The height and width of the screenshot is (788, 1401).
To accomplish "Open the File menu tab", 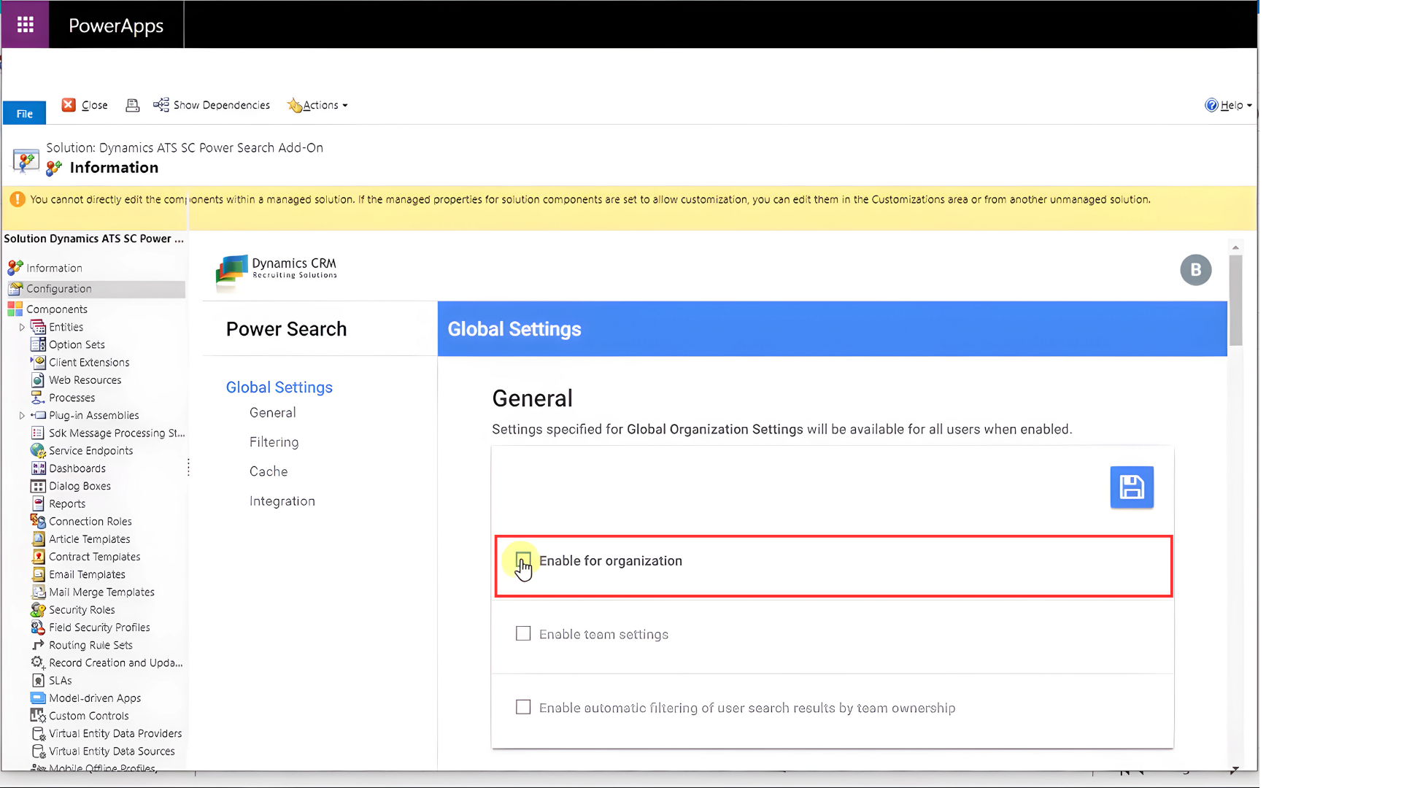I will (x=24, y=113).
